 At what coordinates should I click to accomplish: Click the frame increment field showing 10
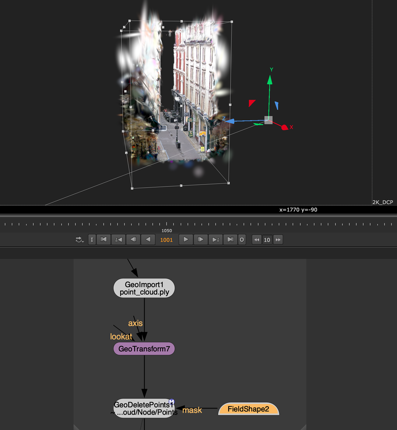point(267,240)
